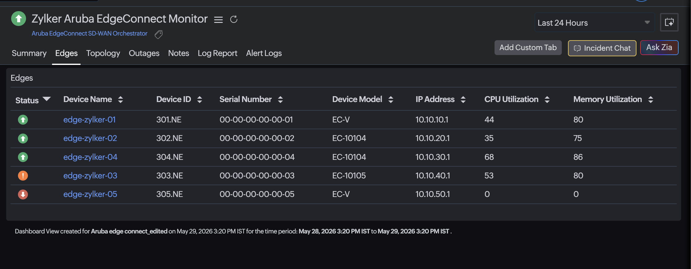The height and width of the screenshot is (269, 691).
Task: Click the up status icon for edge-zylker-01
Action: coord(23,120)
